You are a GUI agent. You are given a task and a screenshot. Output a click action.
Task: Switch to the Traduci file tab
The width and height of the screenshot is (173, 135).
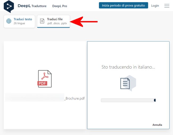coord(53,21)
